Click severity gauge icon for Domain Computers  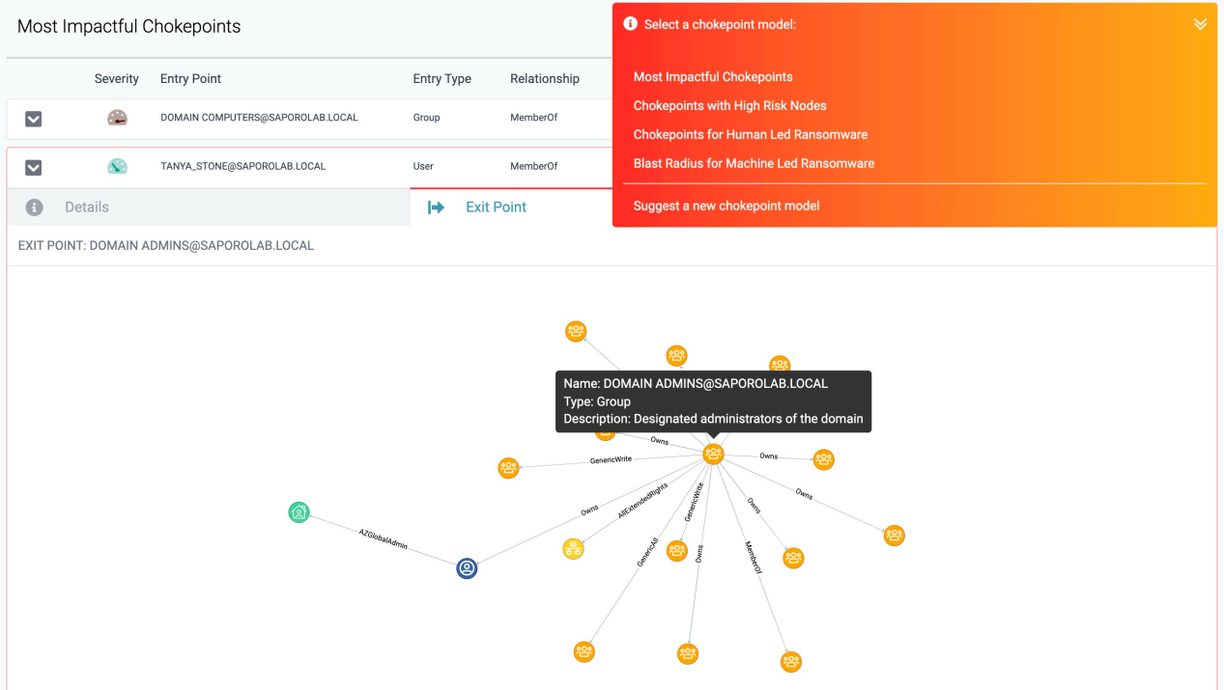117,118
